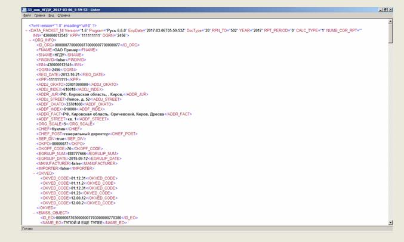Collapse the DATA_PACKET root node
Viewport: 404px width, 242px height.
[x=26, y=30]
